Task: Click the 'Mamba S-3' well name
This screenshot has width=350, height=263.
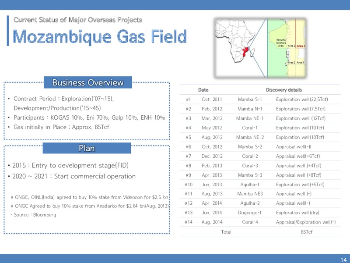Action: coord(250,175)
